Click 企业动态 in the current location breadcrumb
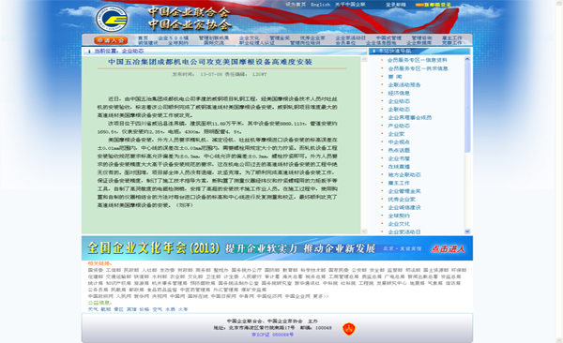This screenshot has height=343, width=563. pyautogui.click(x=132, y=51)
